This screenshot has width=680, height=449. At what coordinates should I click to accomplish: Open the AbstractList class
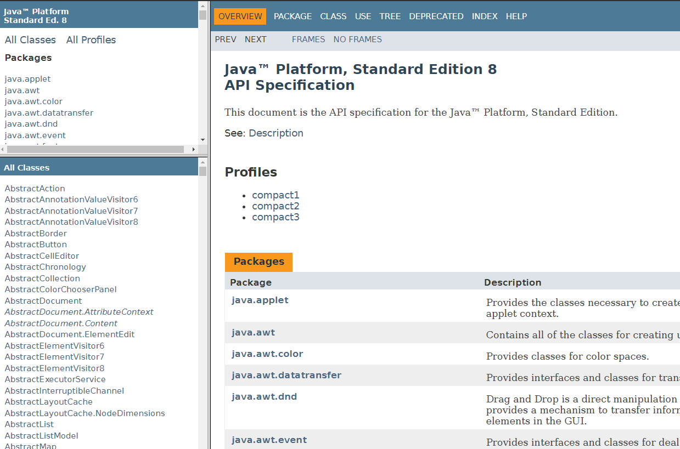[x=29, y=424]
